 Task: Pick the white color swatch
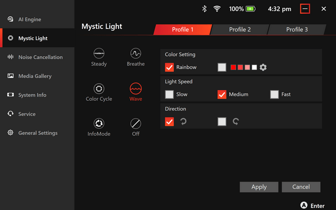tap(254, 67)
